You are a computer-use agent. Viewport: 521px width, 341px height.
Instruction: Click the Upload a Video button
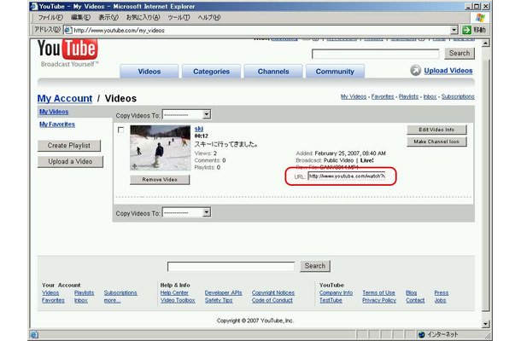[70, 161]
